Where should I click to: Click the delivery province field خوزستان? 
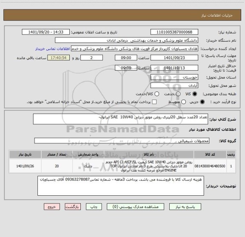(x=174, y=77)
